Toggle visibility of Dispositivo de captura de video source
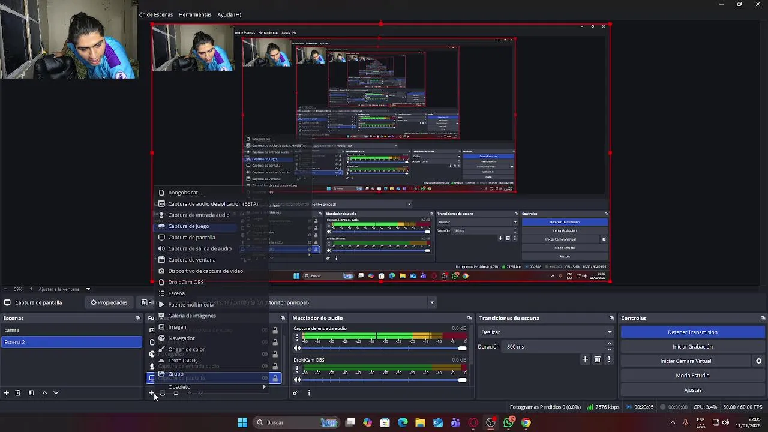The image size is (768, 432). tap(265, 330)
